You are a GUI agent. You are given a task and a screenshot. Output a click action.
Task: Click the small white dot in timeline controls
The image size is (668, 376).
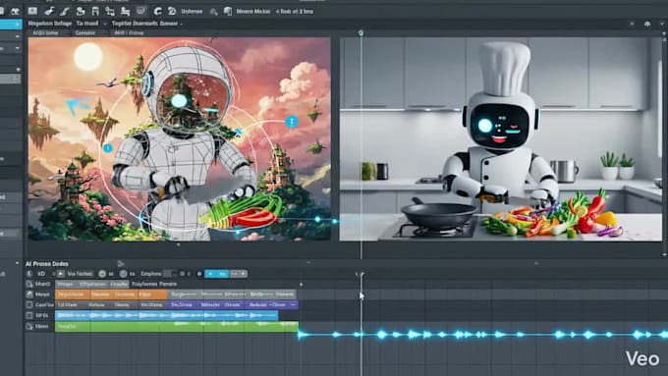pos(199,274)
